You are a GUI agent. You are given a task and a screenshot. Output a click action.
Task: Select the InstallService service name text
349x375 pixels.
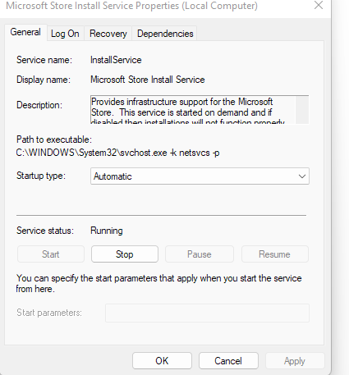point(116,60)
